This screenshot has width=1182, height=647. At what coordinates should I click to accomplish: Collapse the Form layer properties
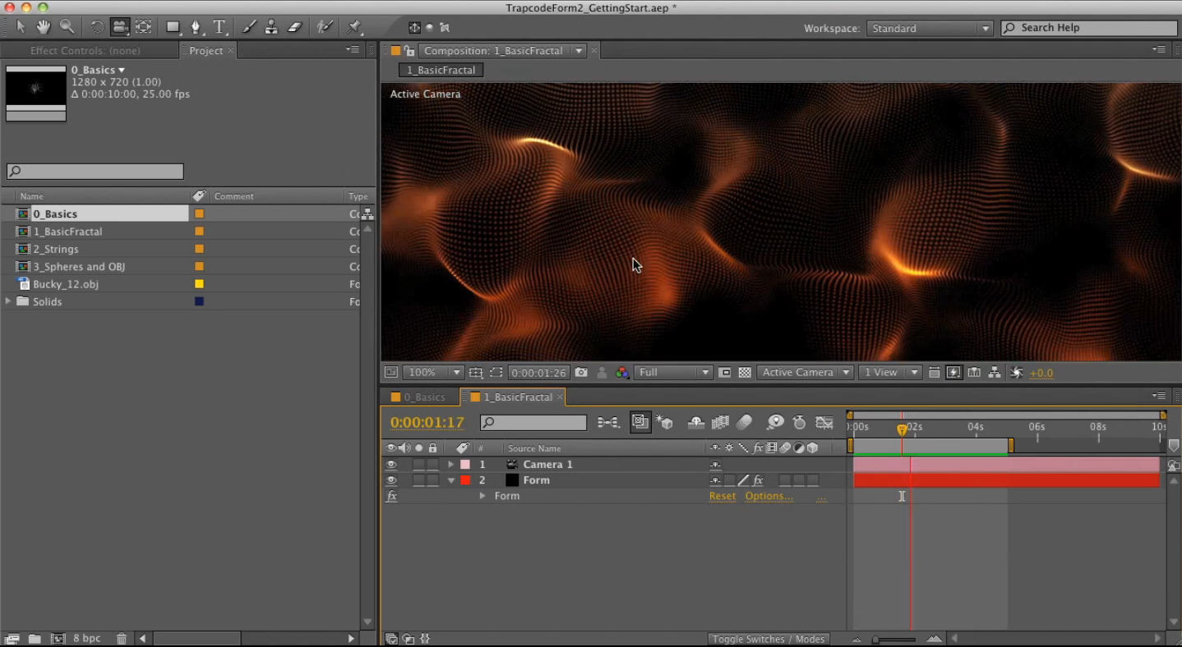click(450, 480)
